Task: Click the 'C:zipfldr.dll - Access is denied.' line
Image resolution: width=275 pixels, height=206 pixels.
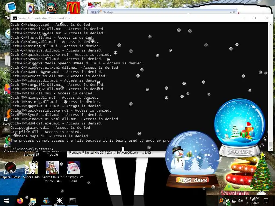Action: pos(46,132)
